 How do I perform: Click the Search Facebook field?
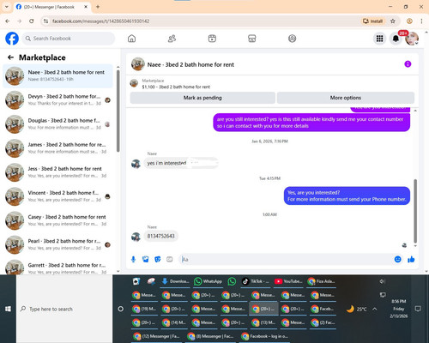click(x=69, y=39)
